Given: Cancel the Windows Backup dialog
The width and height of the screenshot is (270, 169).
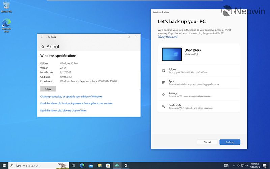Looking at the screenshot, I should pos(207,142).
